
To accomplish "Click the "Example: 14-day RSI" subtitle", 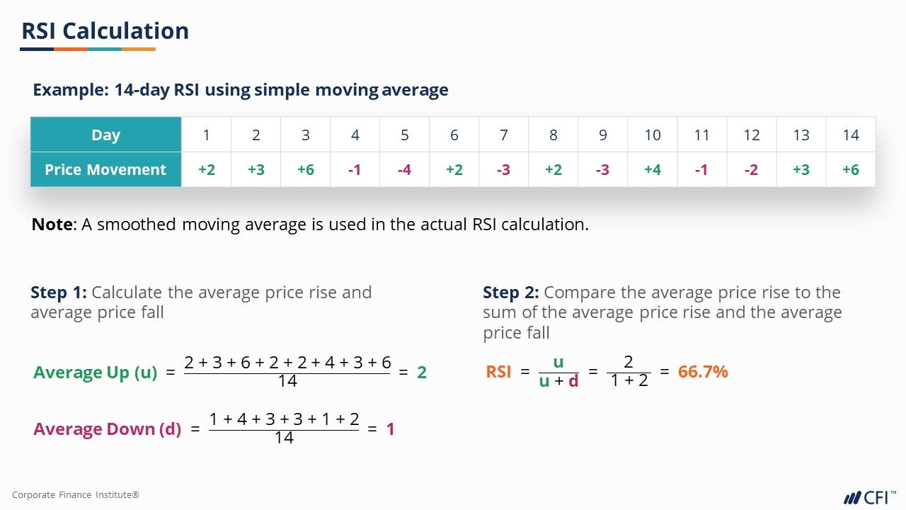I will (241, 90).
